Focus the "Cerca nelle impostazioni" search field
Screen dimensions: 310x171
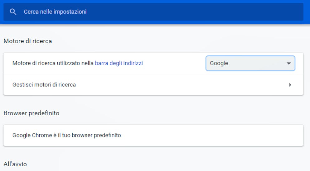coord(153,12)
